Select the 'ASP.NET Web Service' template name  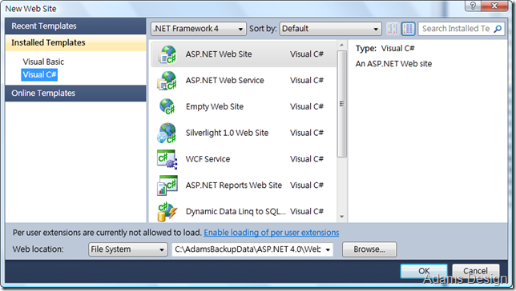click(x=225, y=81)
